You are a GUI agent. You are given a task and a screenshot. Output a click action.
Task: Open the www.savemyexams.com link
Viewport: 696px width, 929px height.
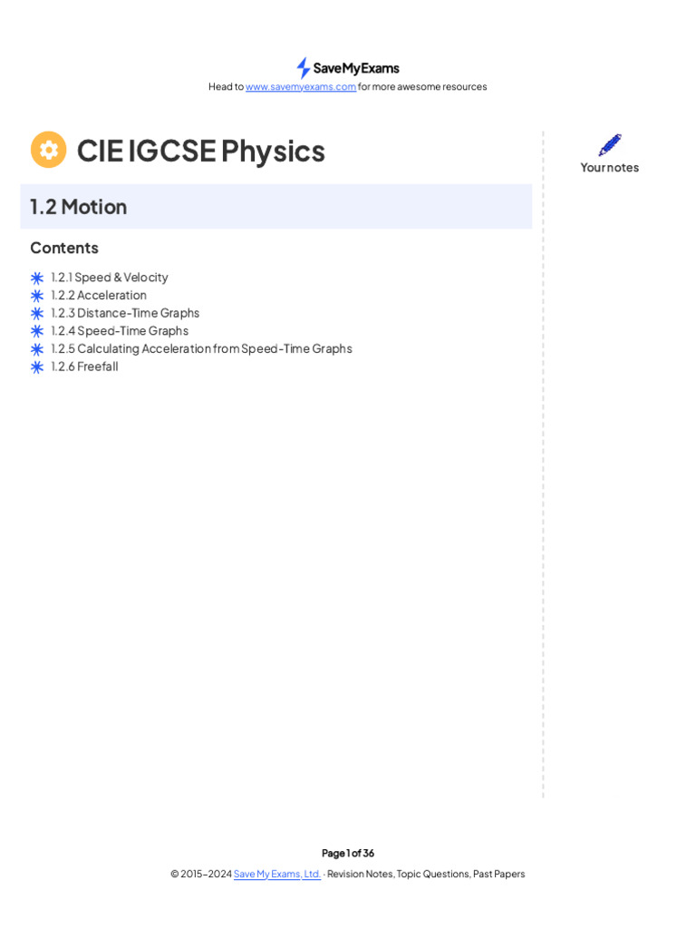point(301,87)
